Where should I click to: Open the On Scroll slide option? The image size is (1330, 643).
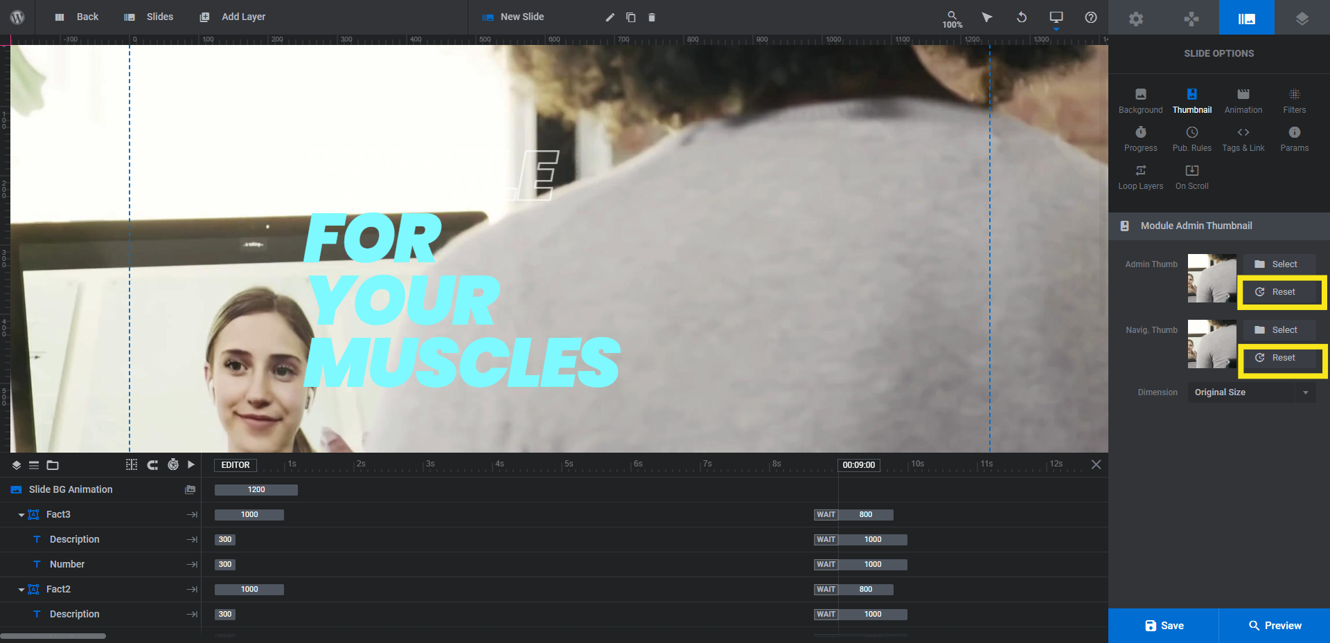1192,177
